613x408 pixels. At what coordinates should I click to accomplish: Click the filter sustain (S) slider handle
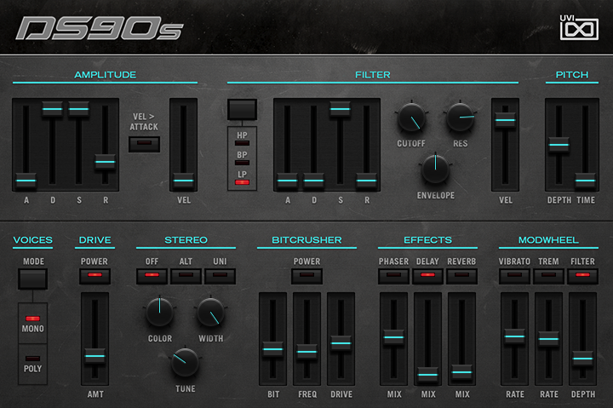point(340,109)
